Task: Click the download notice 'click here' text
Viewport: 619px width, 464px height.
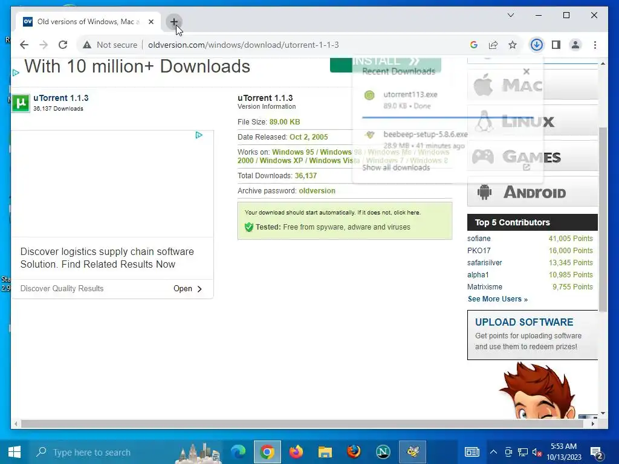Action: [x=407, y=212]
